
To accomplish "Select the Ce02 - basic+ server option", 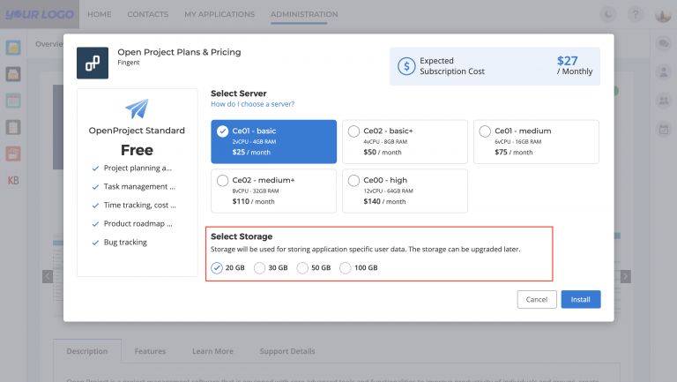I will click(x=405, y=141).
